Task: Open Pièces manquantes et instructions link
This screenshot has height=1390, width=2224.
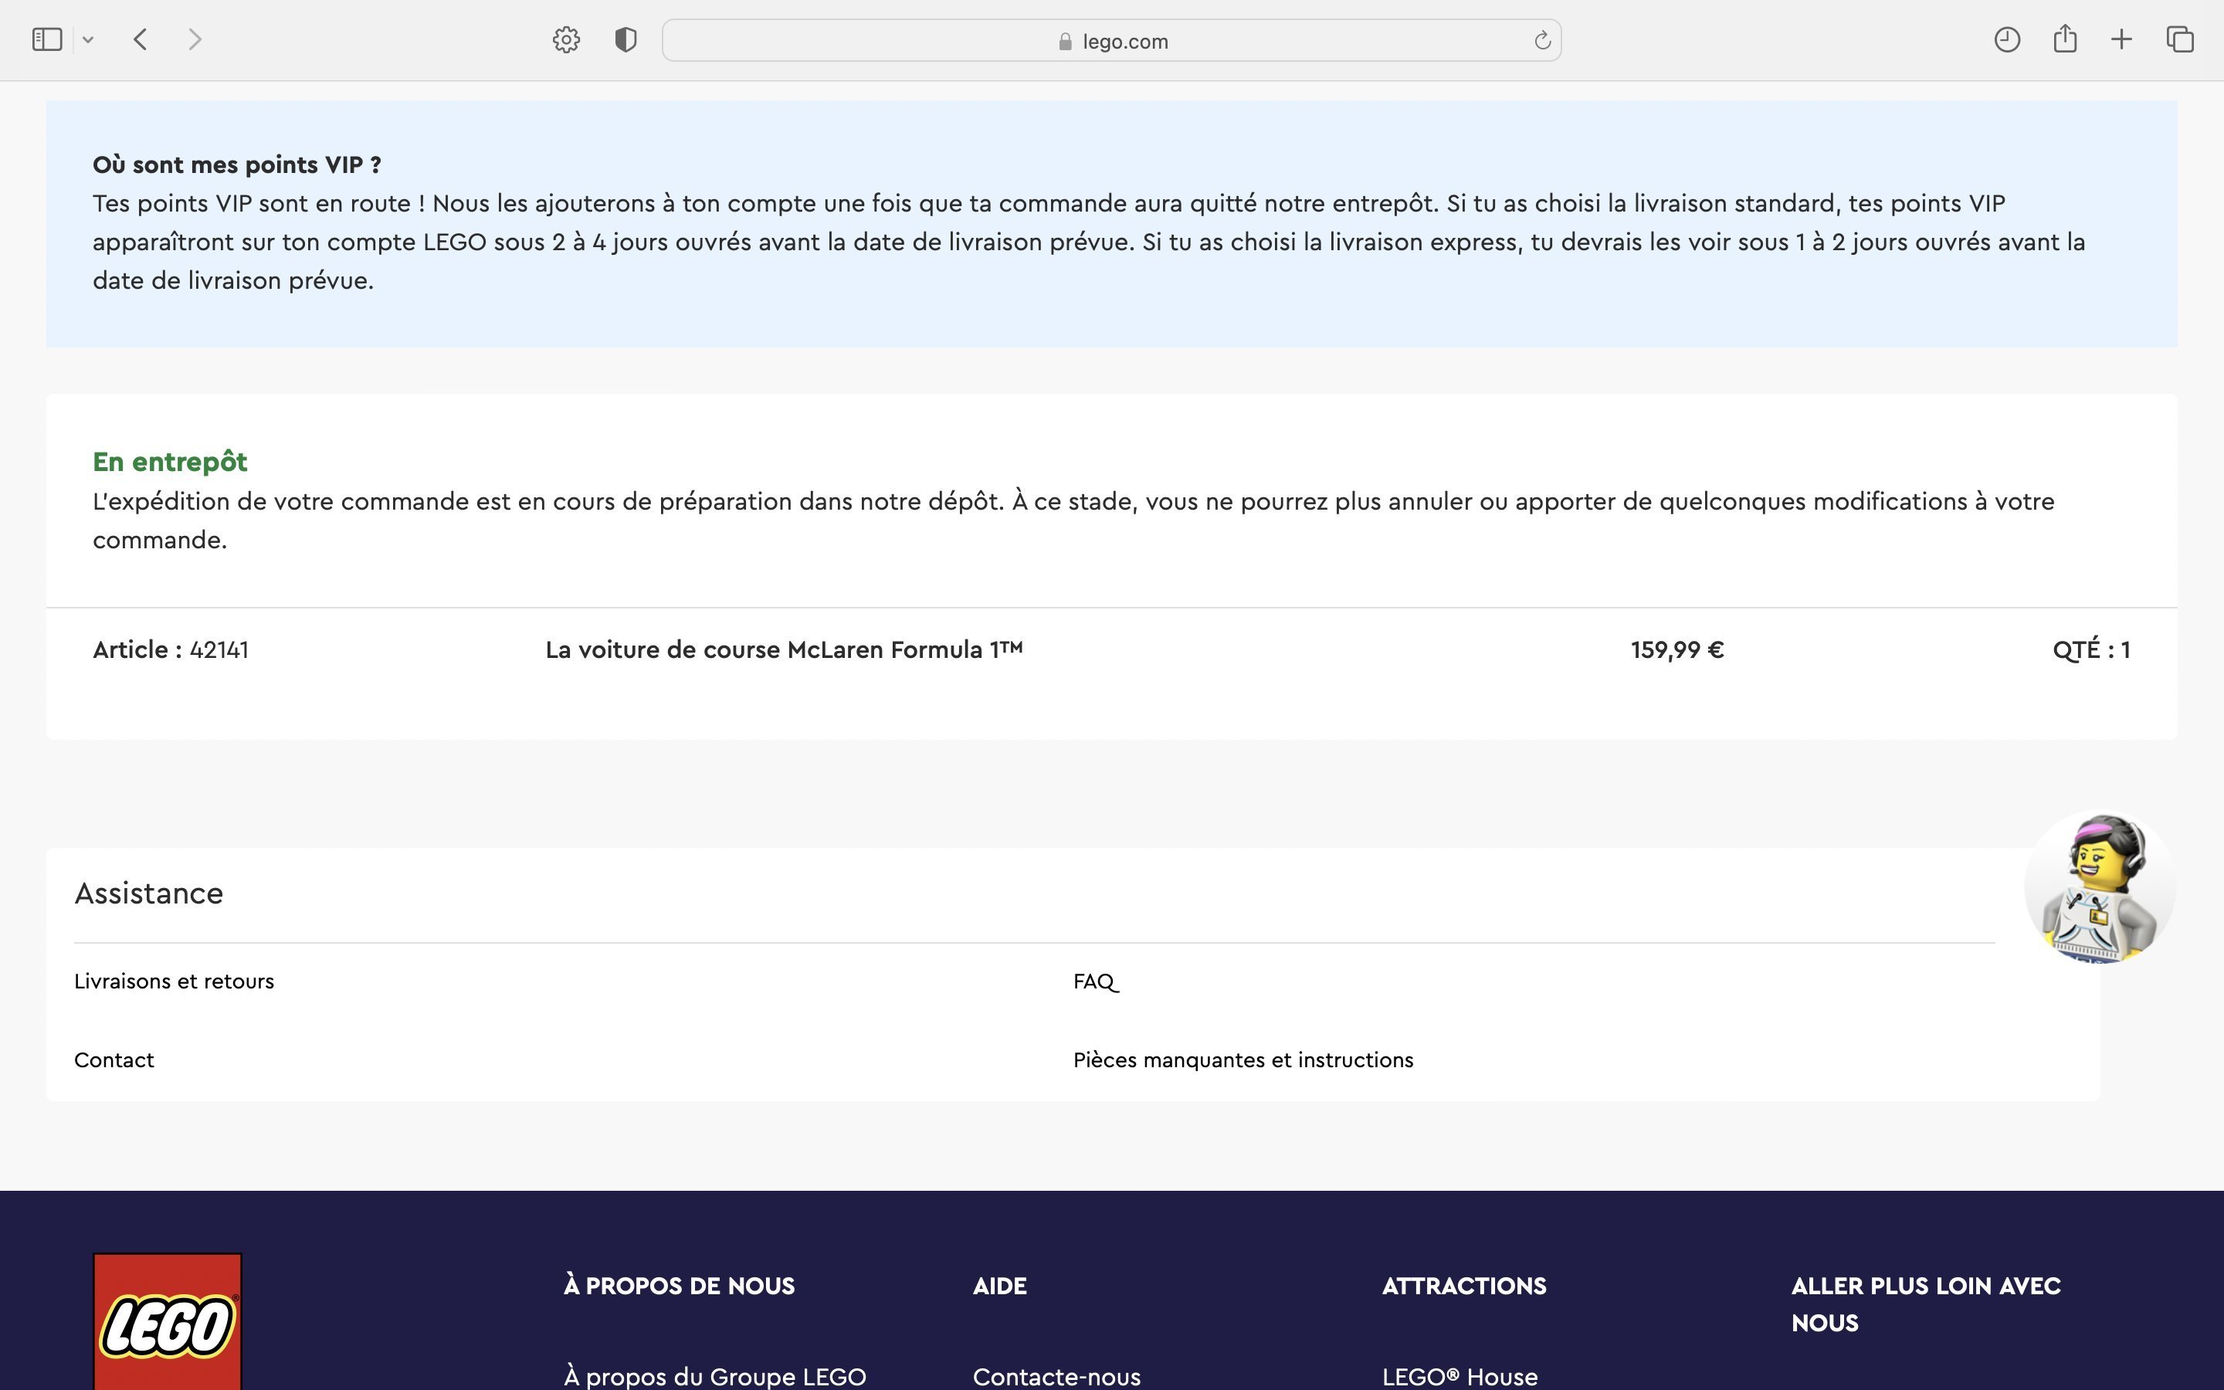Action: 1243,1060
